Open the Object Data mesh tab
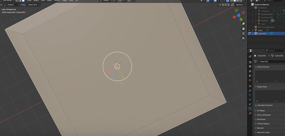This screenshot has height=136, width=285. click(250, 109)
